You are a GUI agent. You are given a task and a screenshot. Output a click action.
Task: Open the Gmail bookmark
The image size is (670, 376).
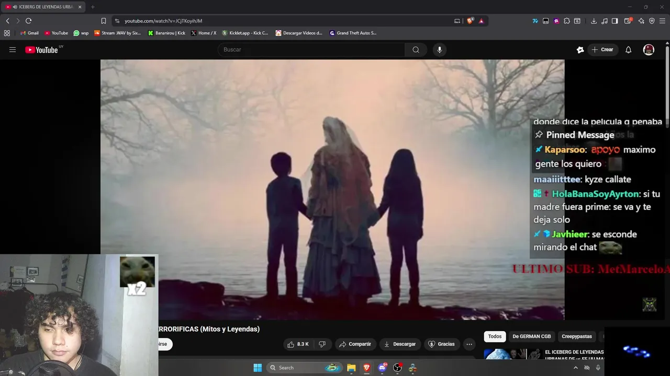click(x=29, y=33)
